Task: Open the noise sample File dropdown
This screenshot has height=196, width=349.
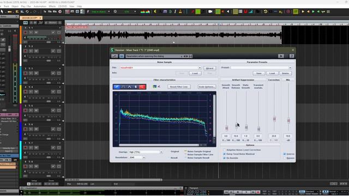Action: 200,68
